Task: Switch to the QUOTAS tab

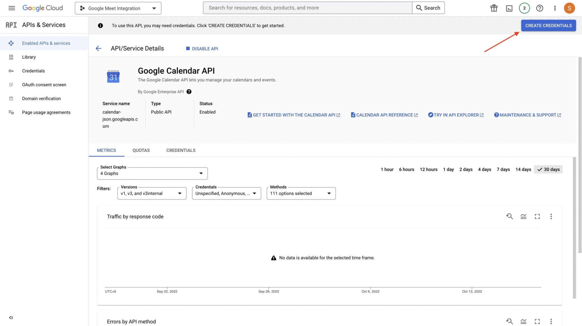Action: [x=141, y=150]
